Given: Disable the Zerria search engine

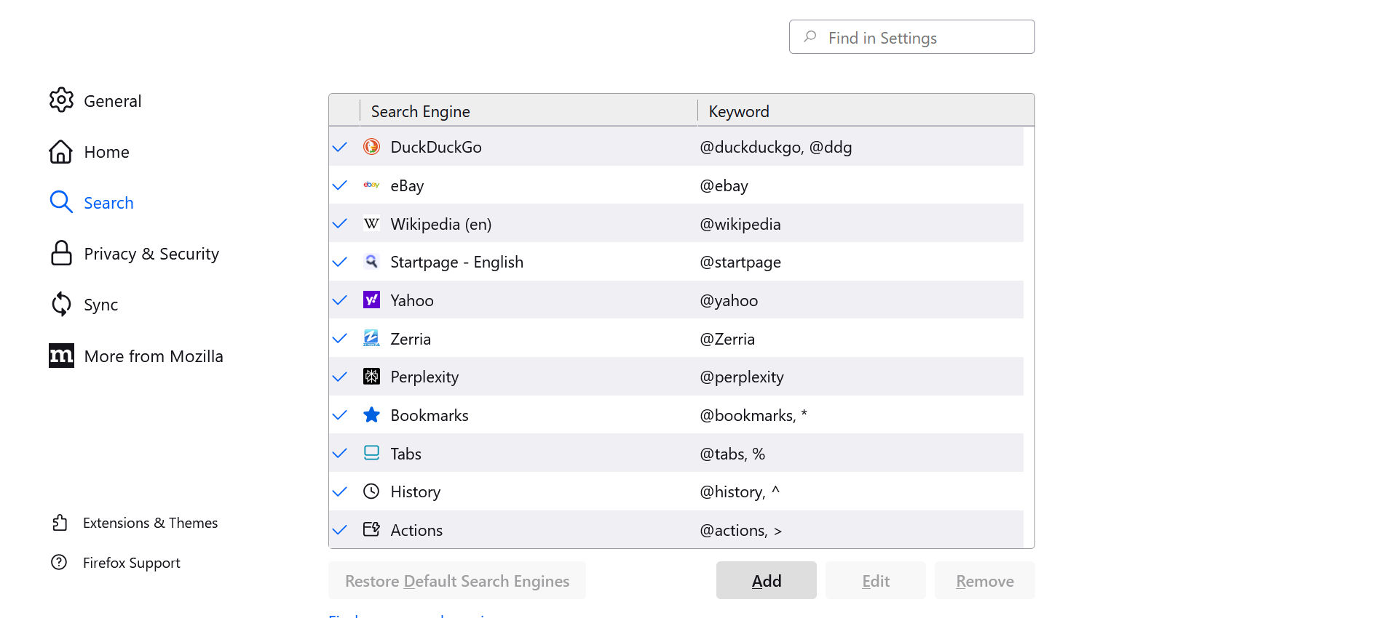Looking at the screenshot, I should (339, 338).
